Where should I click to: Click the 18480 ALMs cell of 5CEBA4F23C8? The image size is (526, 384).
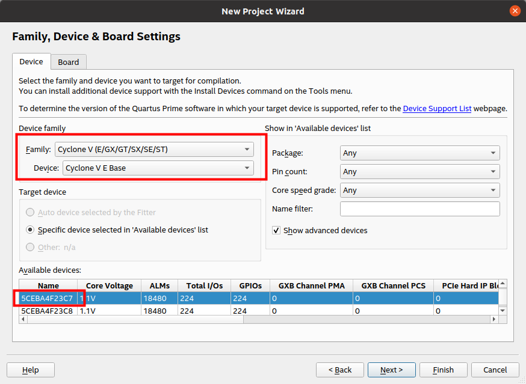coord(159,311)
